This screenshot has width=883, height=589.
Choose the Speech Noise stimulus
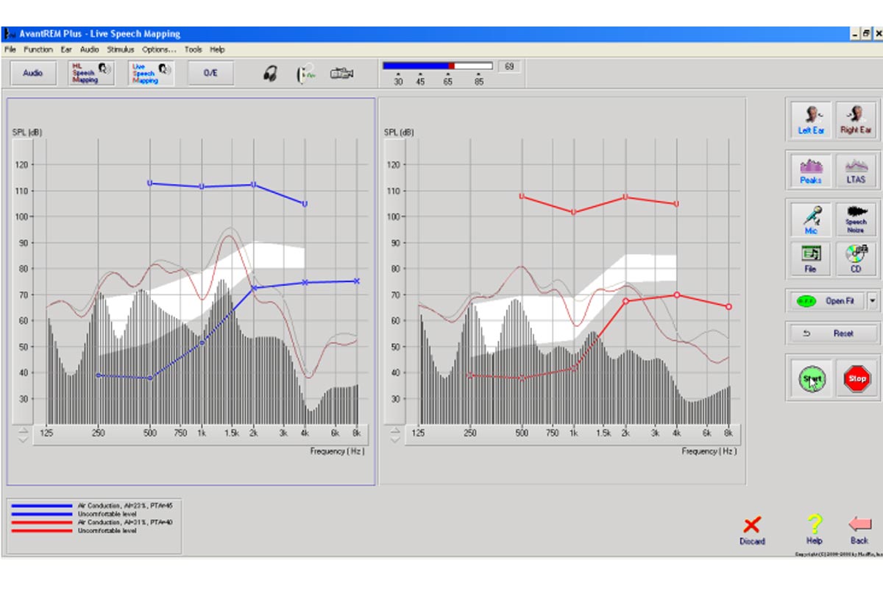pos(856,219)
